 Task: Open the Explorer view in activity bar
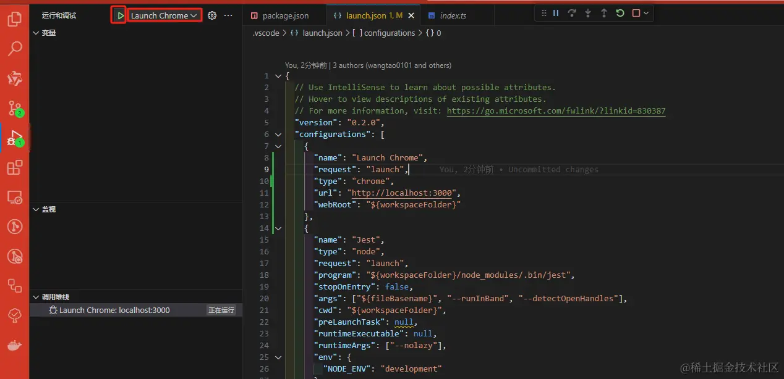[14, 19]
